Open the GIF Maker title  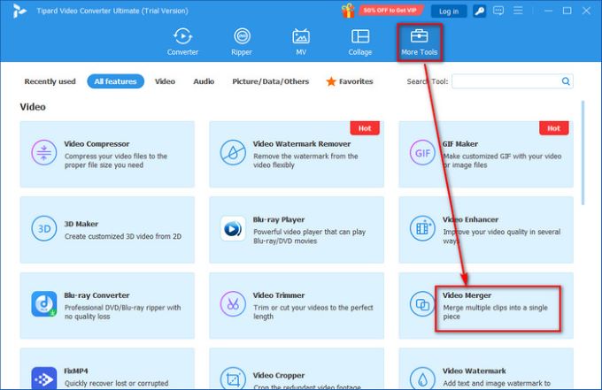460,144
